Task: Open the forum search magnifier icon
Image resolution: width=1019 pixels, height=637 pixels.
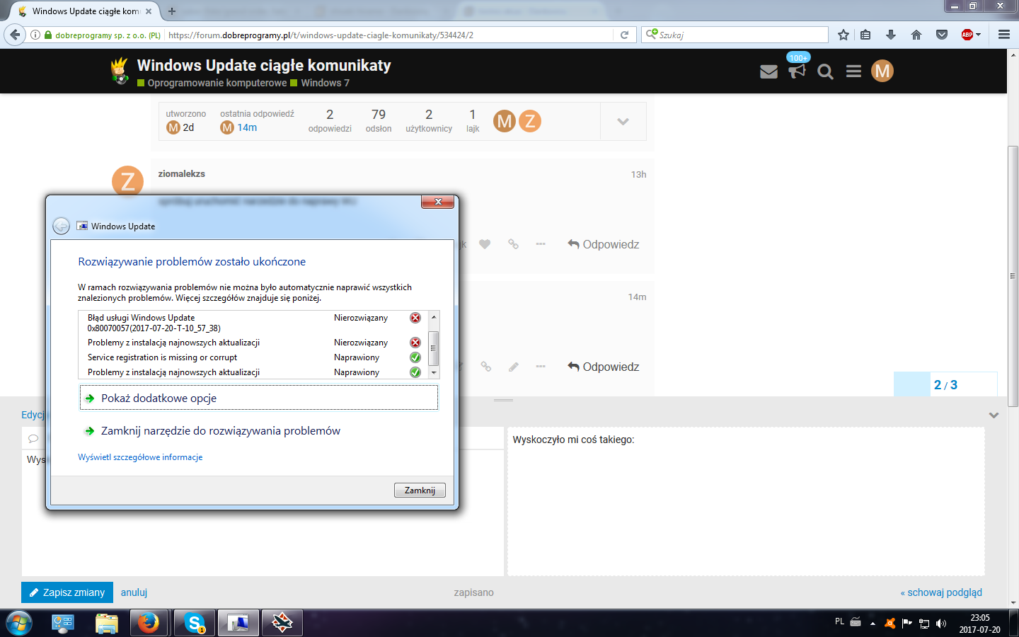Action: [x=825, y=71]
